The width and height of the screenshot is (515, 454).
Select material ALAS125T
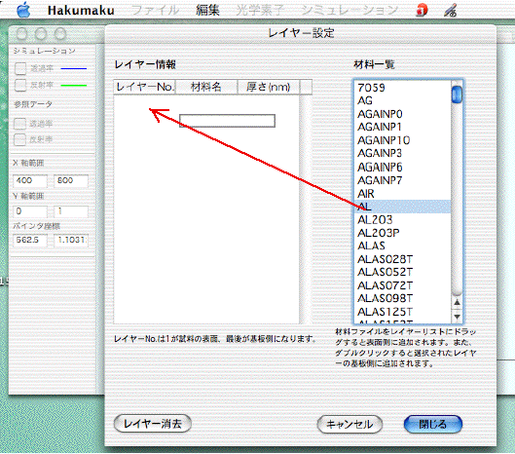403,312
